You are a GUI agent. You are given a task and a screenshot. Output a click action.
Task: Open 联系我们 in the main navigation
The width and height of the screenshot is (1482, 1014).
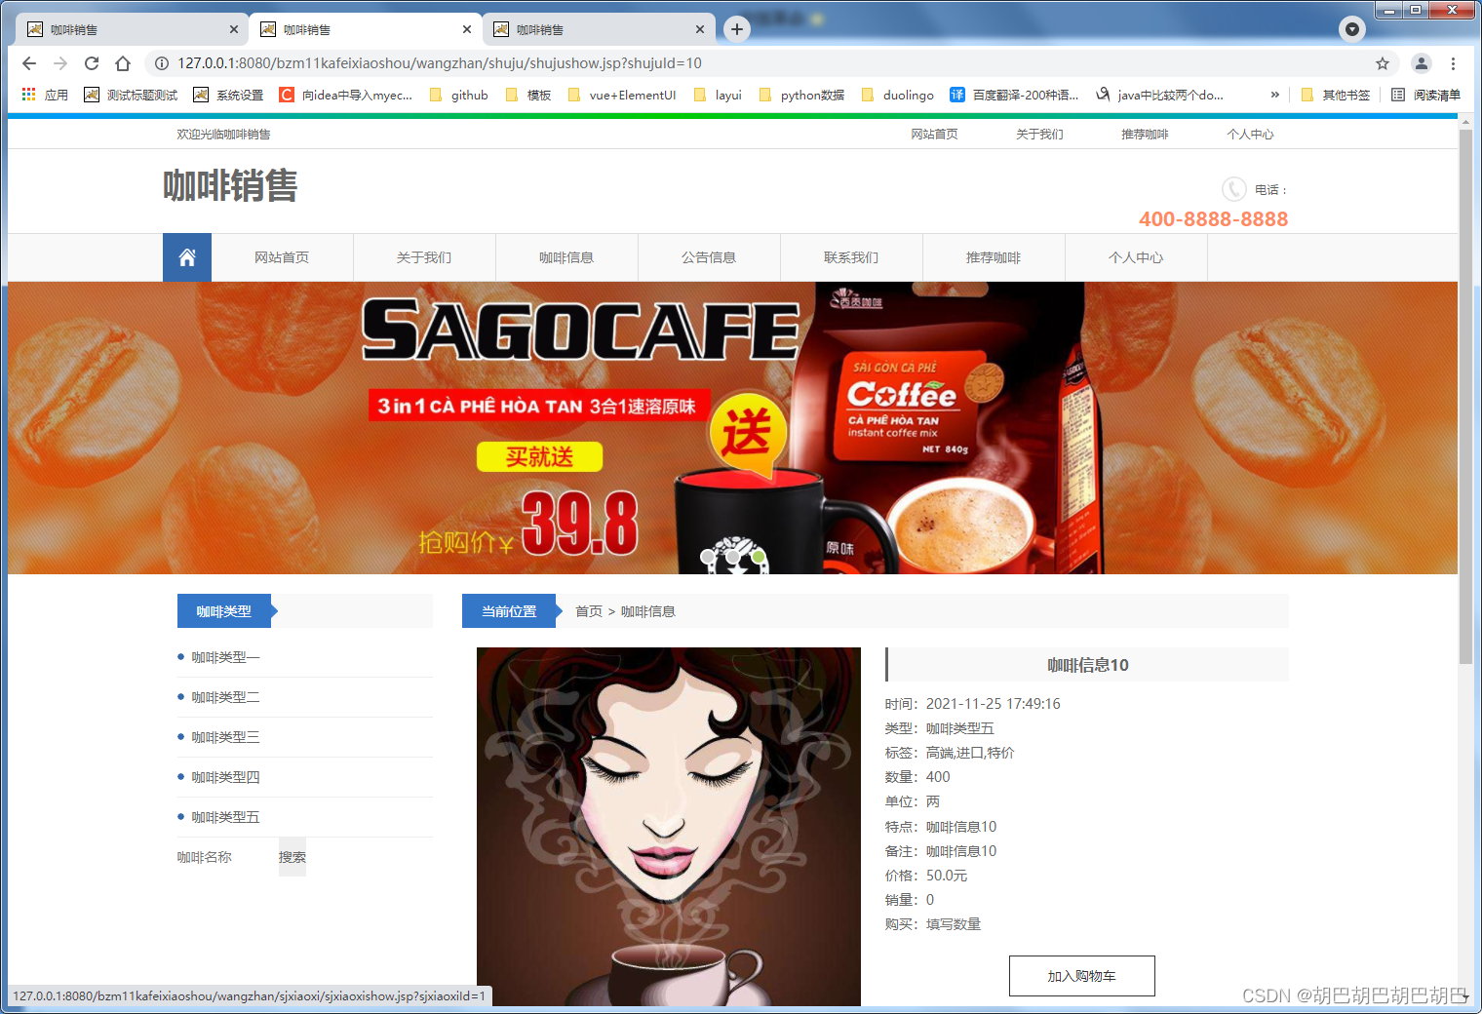[x=851, y=257]
